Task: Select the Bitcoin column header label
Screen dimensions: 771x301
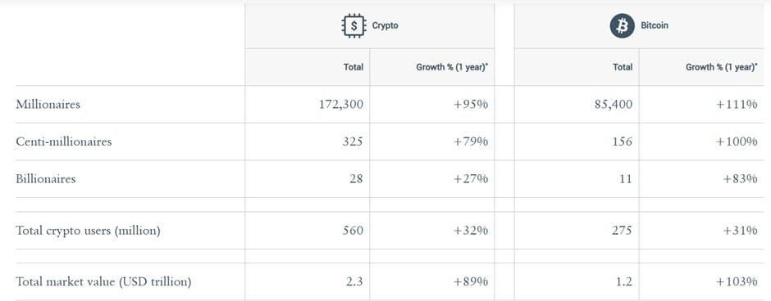Action: pyautogui.click(x=655, y=26)
